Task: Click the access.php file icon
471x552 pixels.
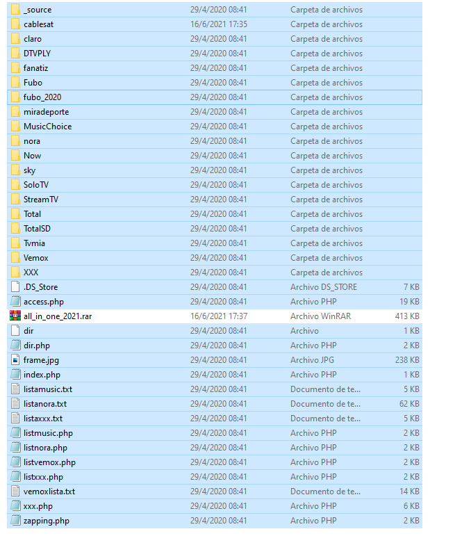Action: click(15, 301)
